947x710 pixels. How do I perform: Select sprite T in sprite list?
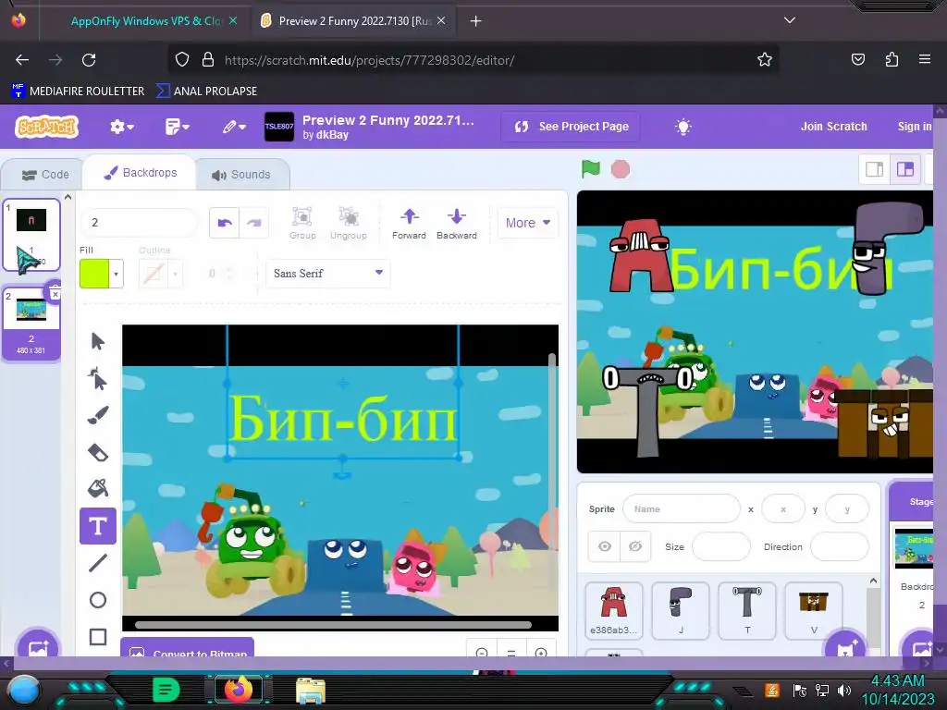(747, 610)
